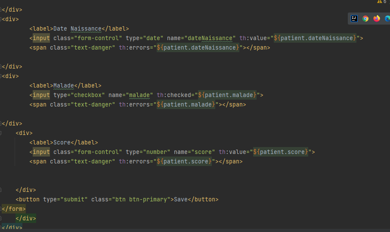The image size is (390, 232).
Task: Click type="checkbox" attribute value
Action: tap(88, 95)
